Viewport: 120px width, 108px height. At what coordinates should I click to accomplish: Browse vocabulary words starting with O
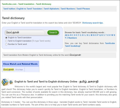(x=96, y=35)
